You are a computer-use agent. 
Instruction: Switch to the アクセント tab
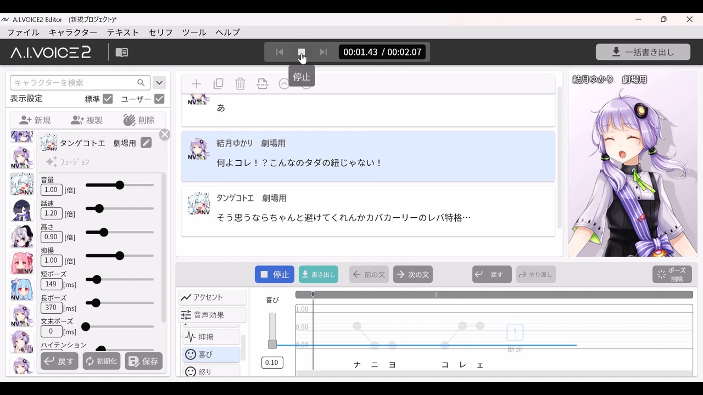click(212, 297)
